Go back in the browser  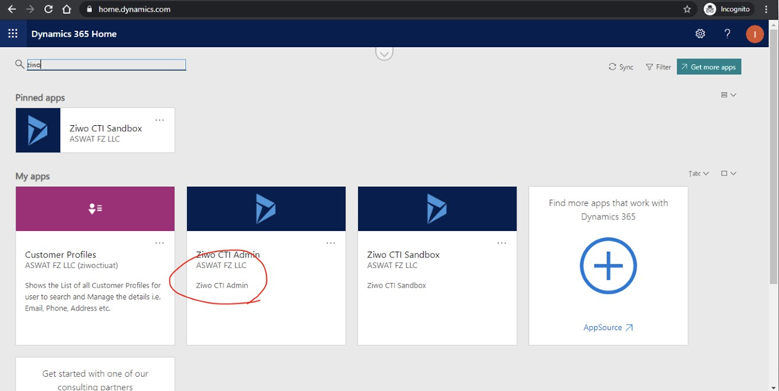12,9
